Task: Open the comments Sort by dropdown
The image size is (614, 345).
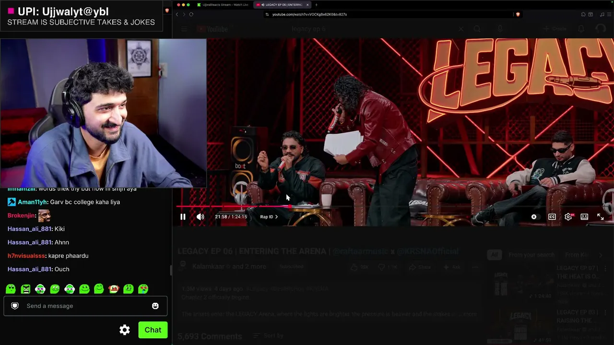Action: click(x=269, y=336)
